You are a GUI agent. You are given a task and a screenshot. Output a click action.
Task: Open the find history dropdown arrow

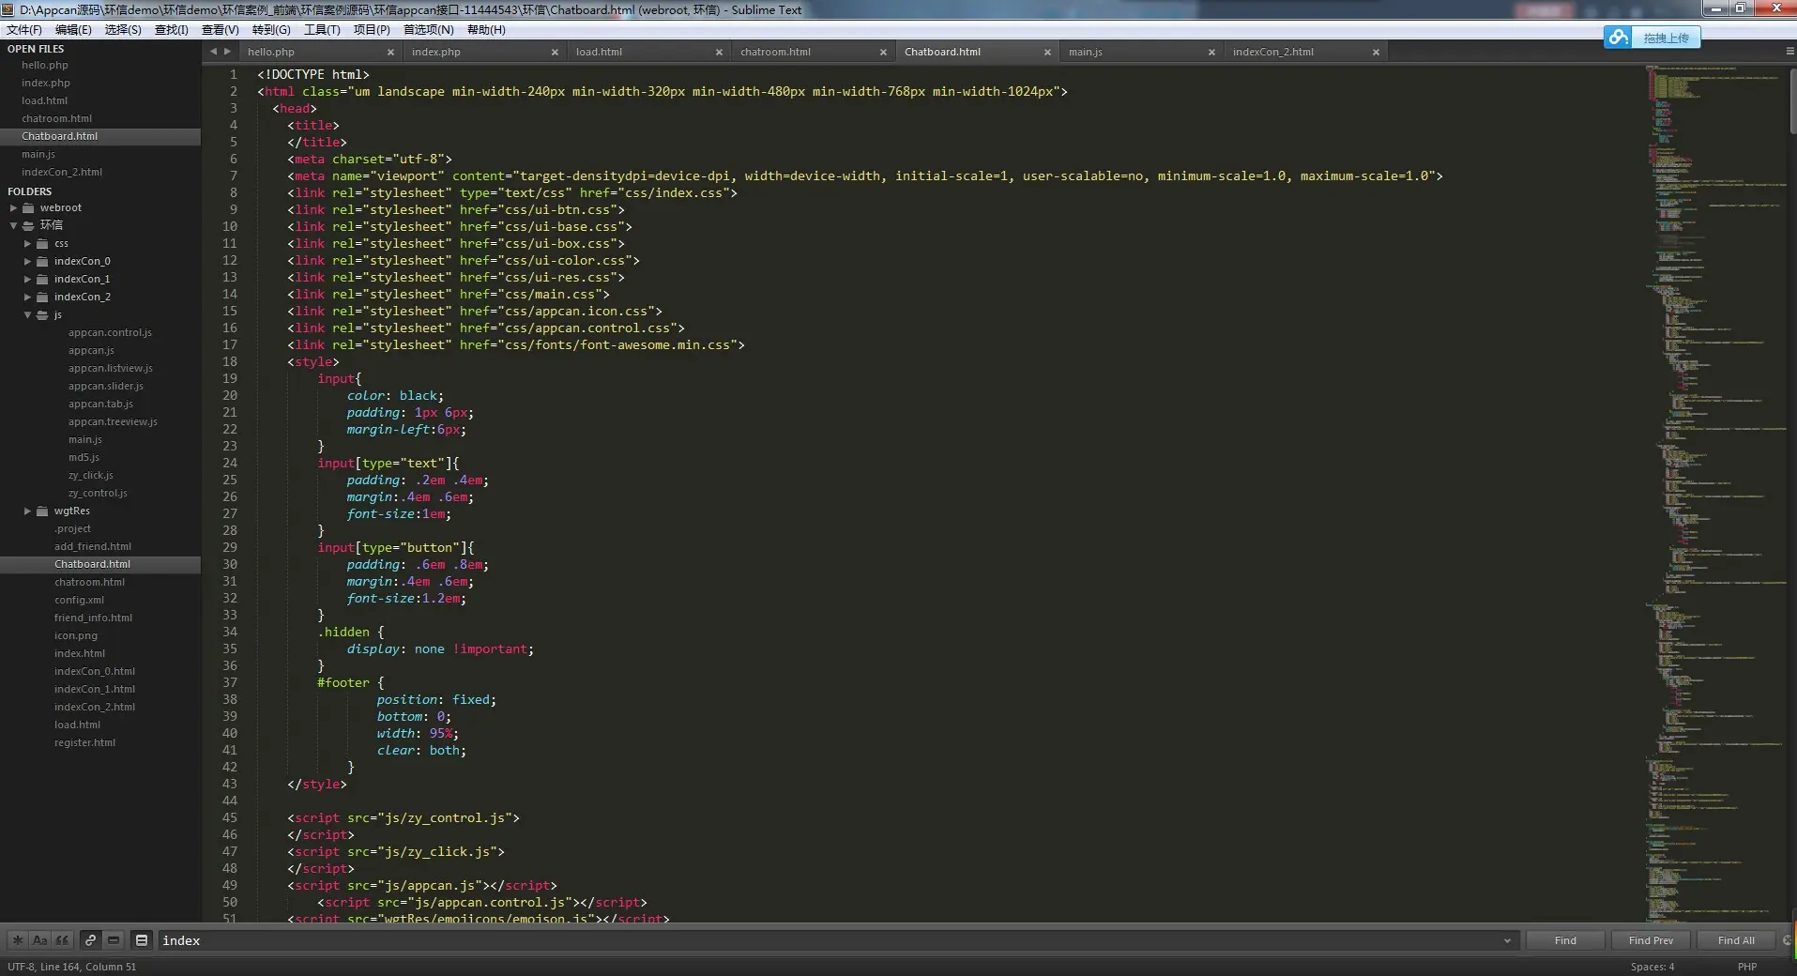(1507, 940)
